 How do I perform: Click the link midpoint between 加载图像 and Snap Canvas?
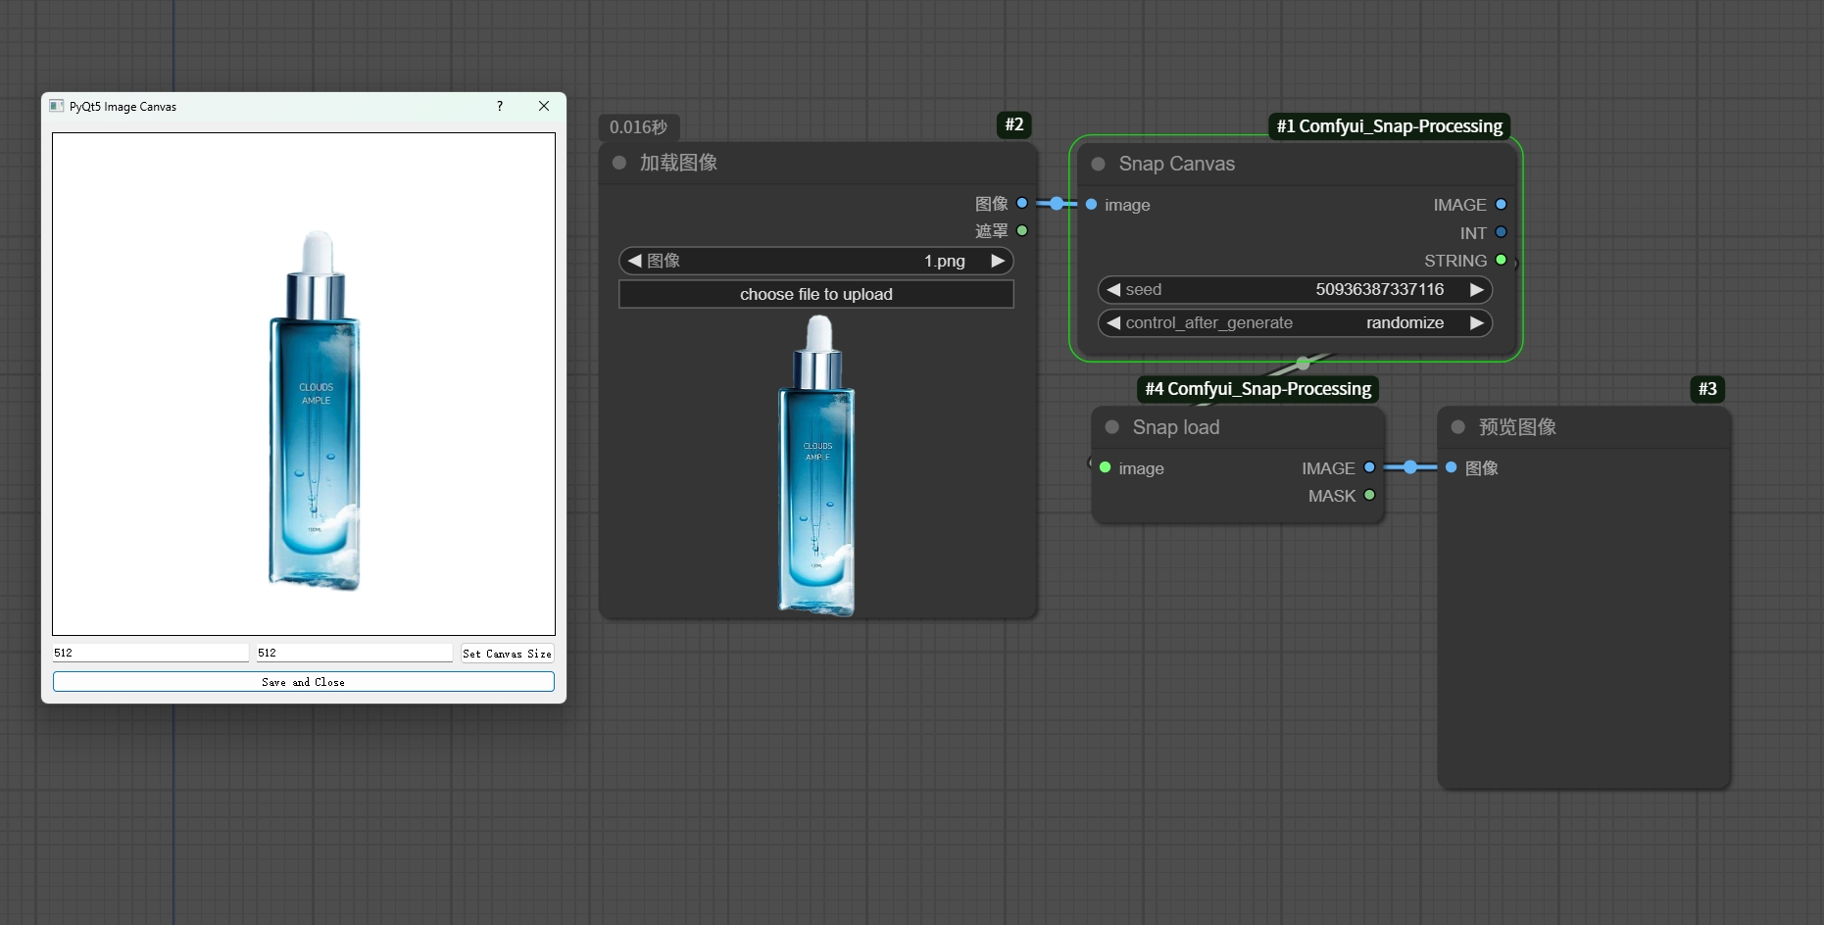(1057, 203)
